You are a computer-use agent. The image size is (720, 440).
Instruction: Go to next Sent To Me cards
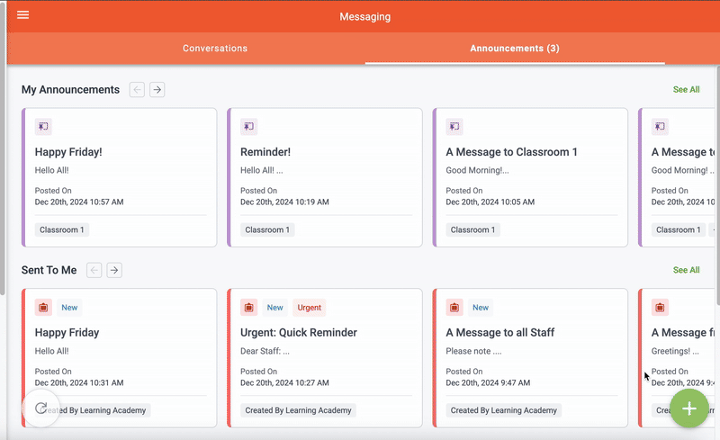[x=114, y=270]
